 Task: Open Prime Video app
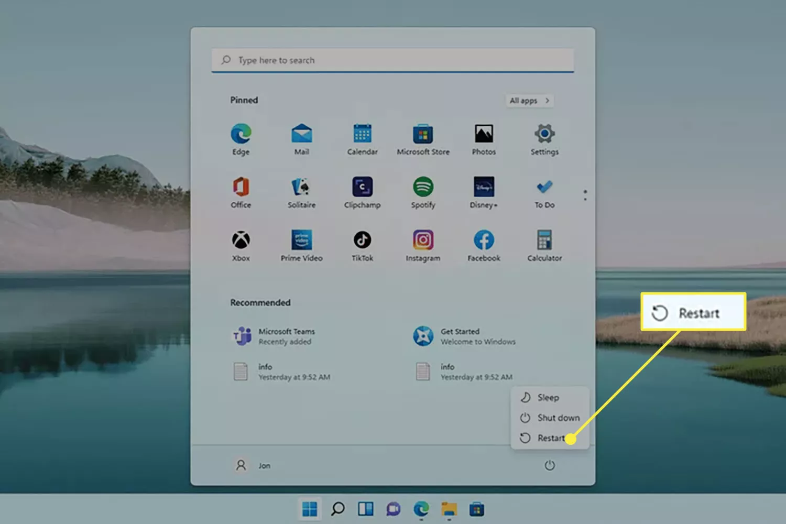point(301,246)
